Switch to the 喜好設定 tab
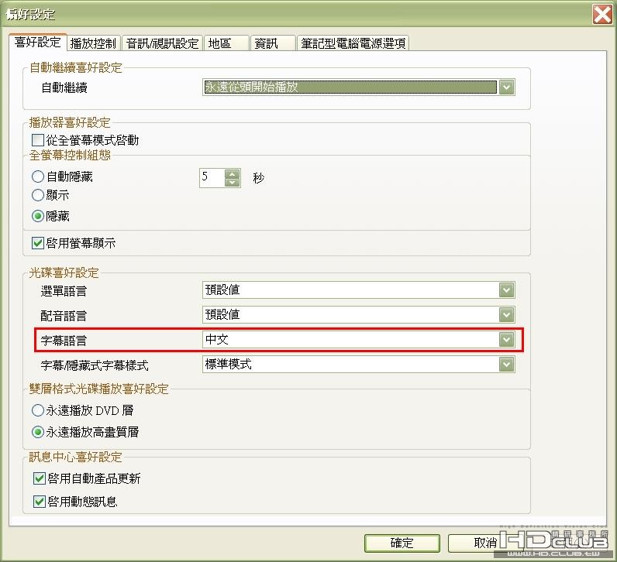617x562 pixels. pyautogui.click(x=38, y=43)
